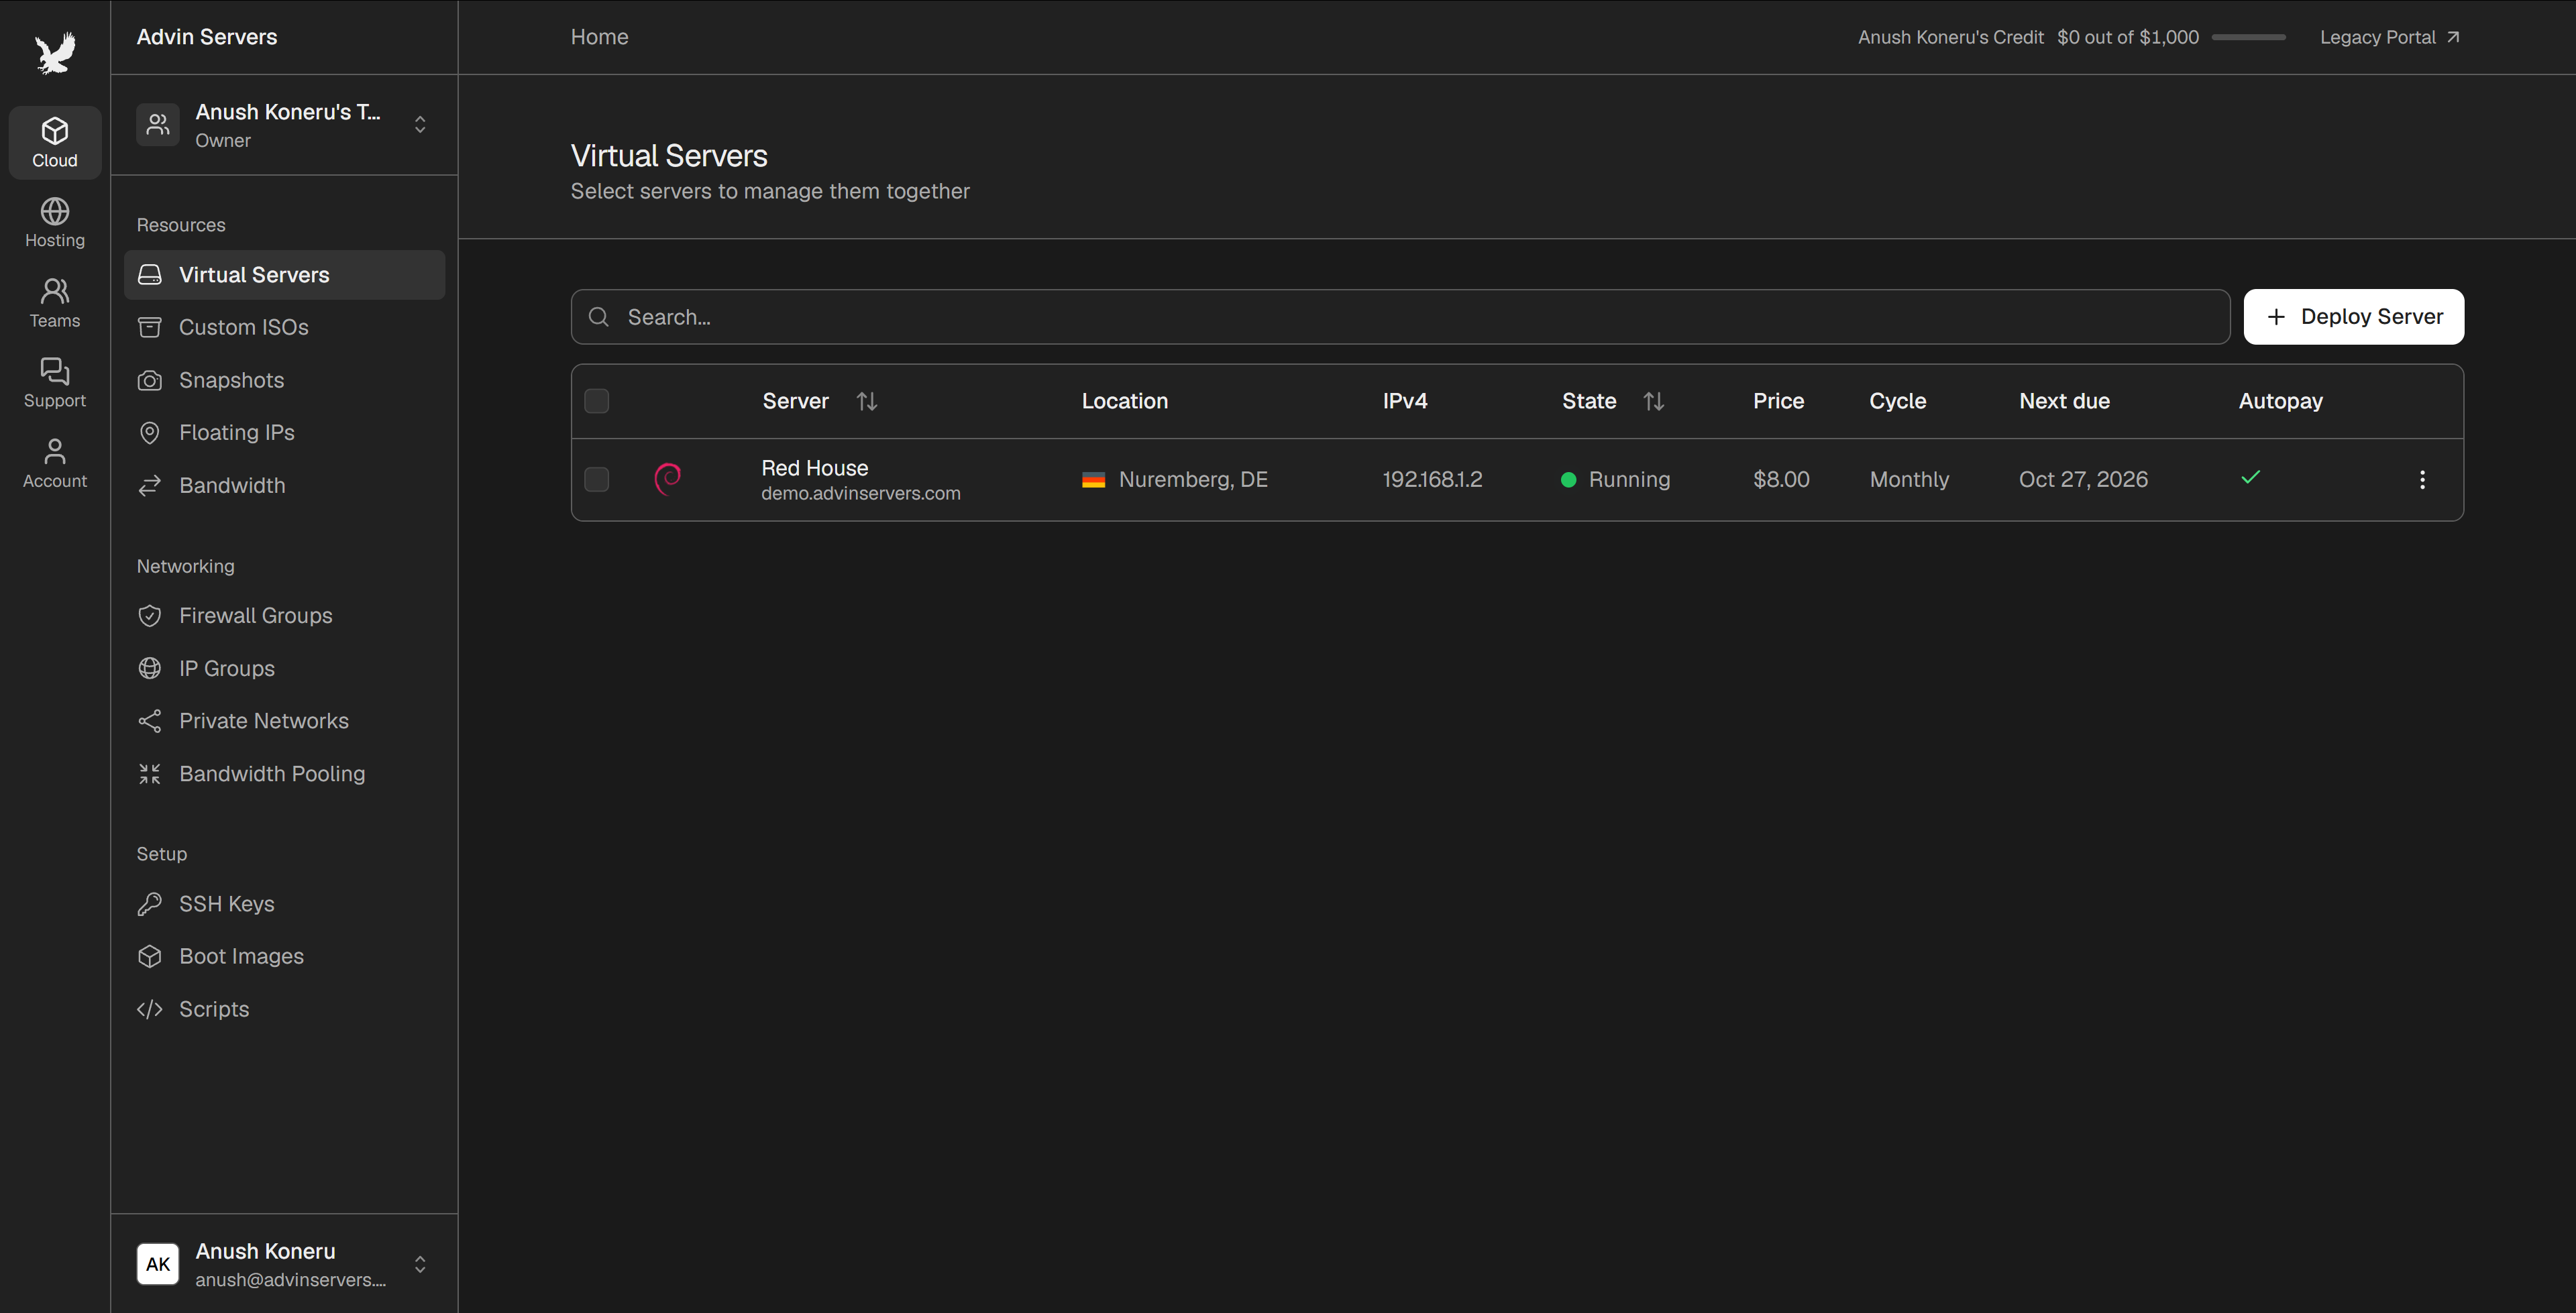Click the Oct 27, 2026 due date

point(2083,480)
